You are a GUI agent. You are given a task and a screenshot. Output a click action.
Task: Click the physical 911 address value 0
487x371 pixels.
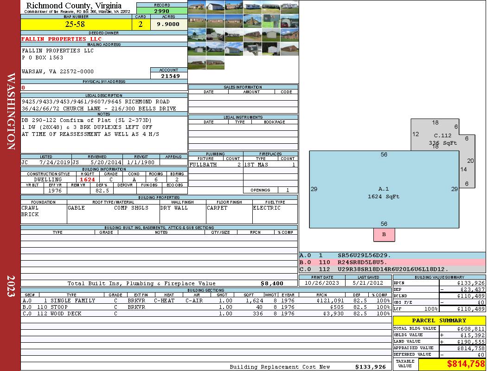pyautogui.click(x=23, y=88)
